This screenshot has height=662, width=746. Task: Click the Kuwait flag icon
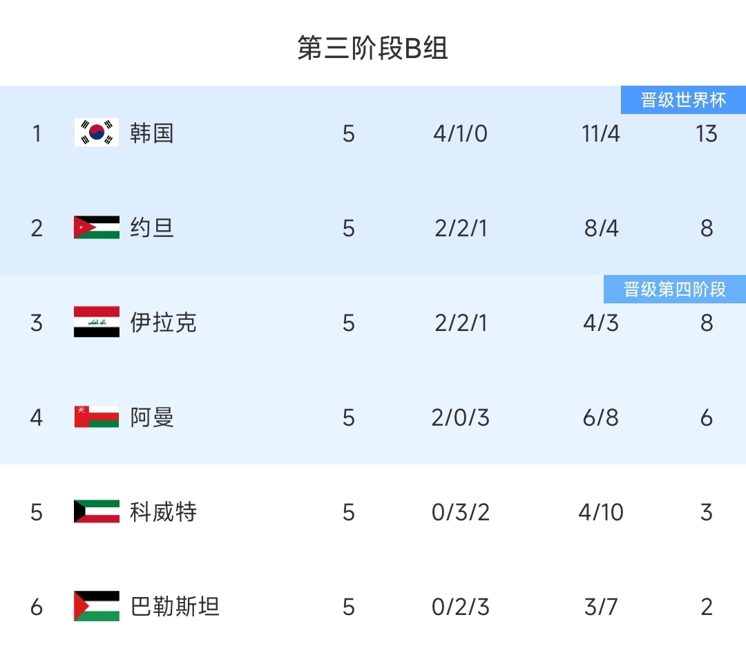97,511
